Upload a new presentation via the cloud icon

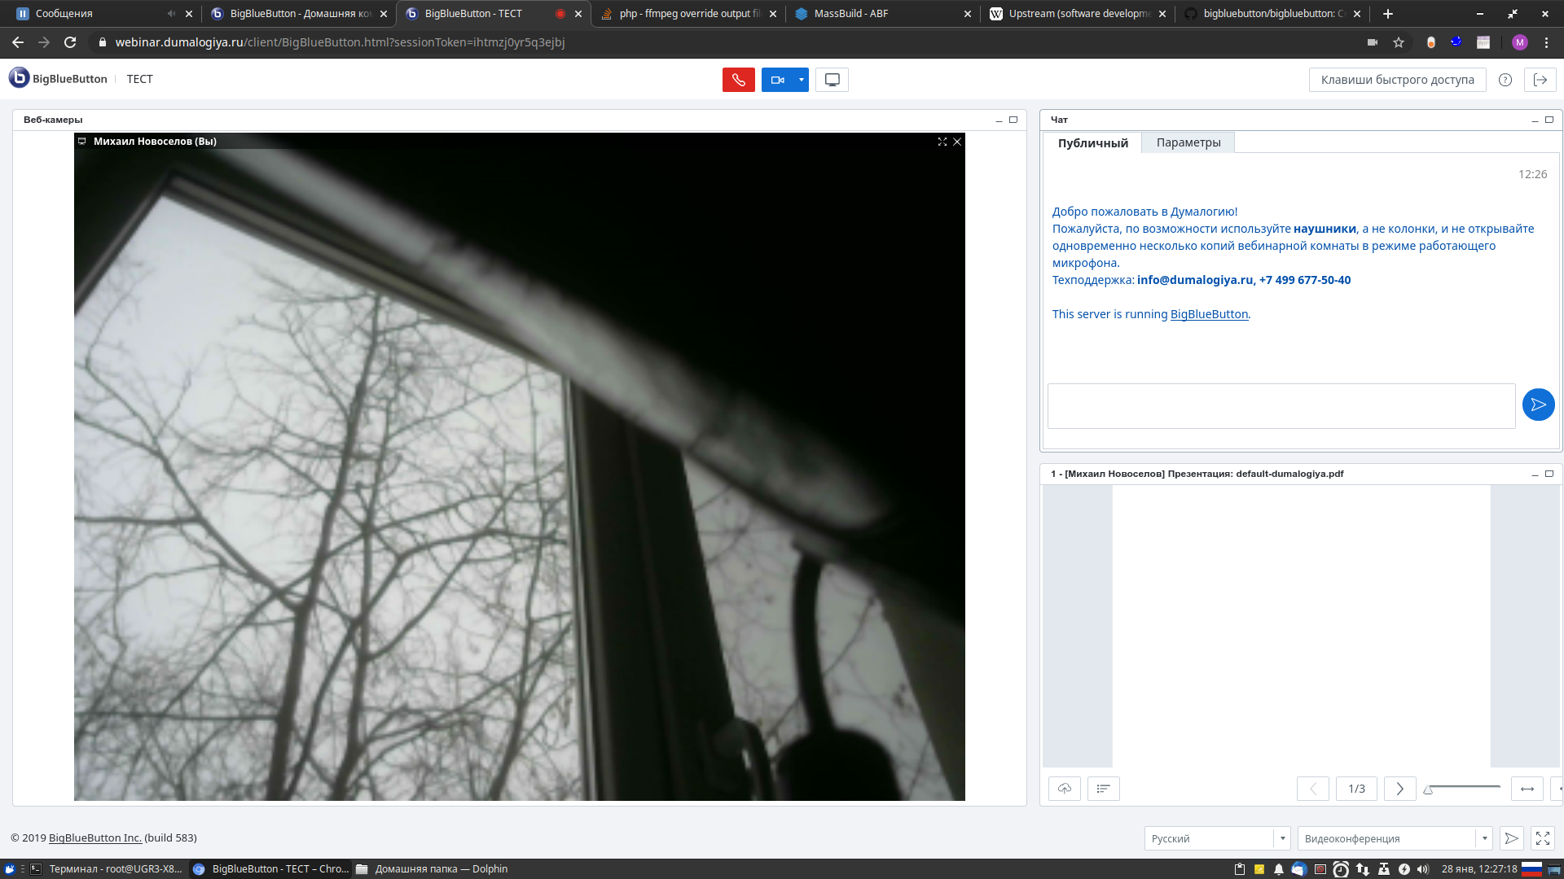coord(1064,788)
